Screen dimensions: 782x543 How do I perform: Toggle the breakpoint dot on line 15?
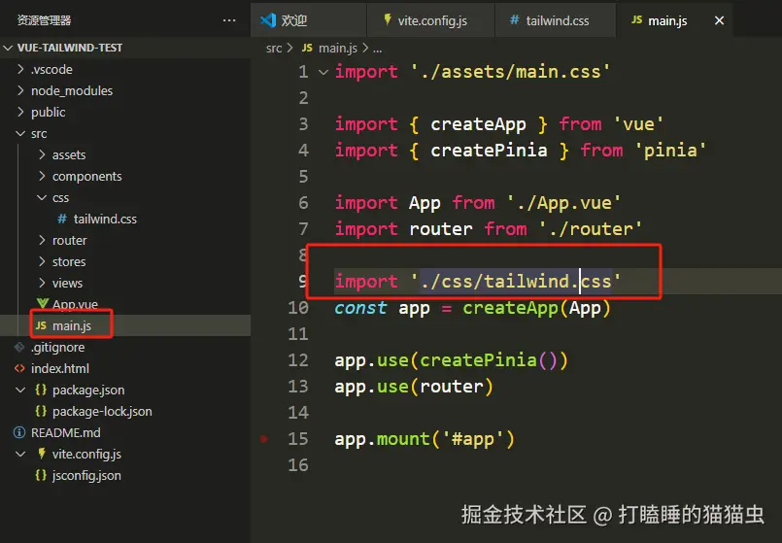[x=264, y=439]
